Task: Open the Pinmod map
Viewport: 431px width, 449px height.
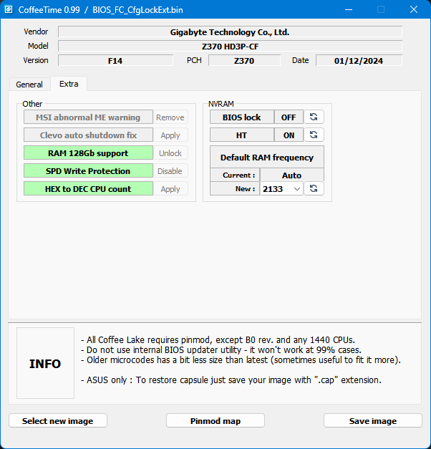Action: [x=215, y=420]
